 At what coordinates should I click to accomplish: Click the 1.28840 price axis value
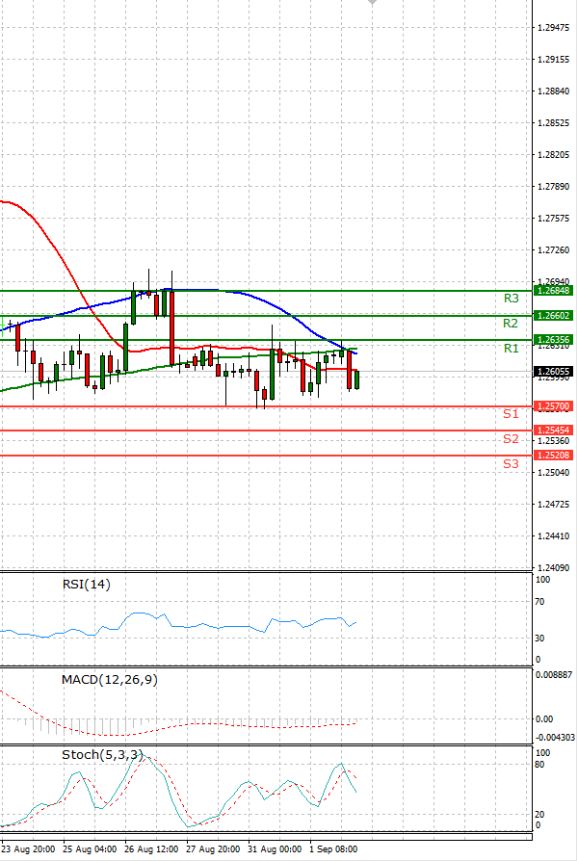(x=554, y=91)
